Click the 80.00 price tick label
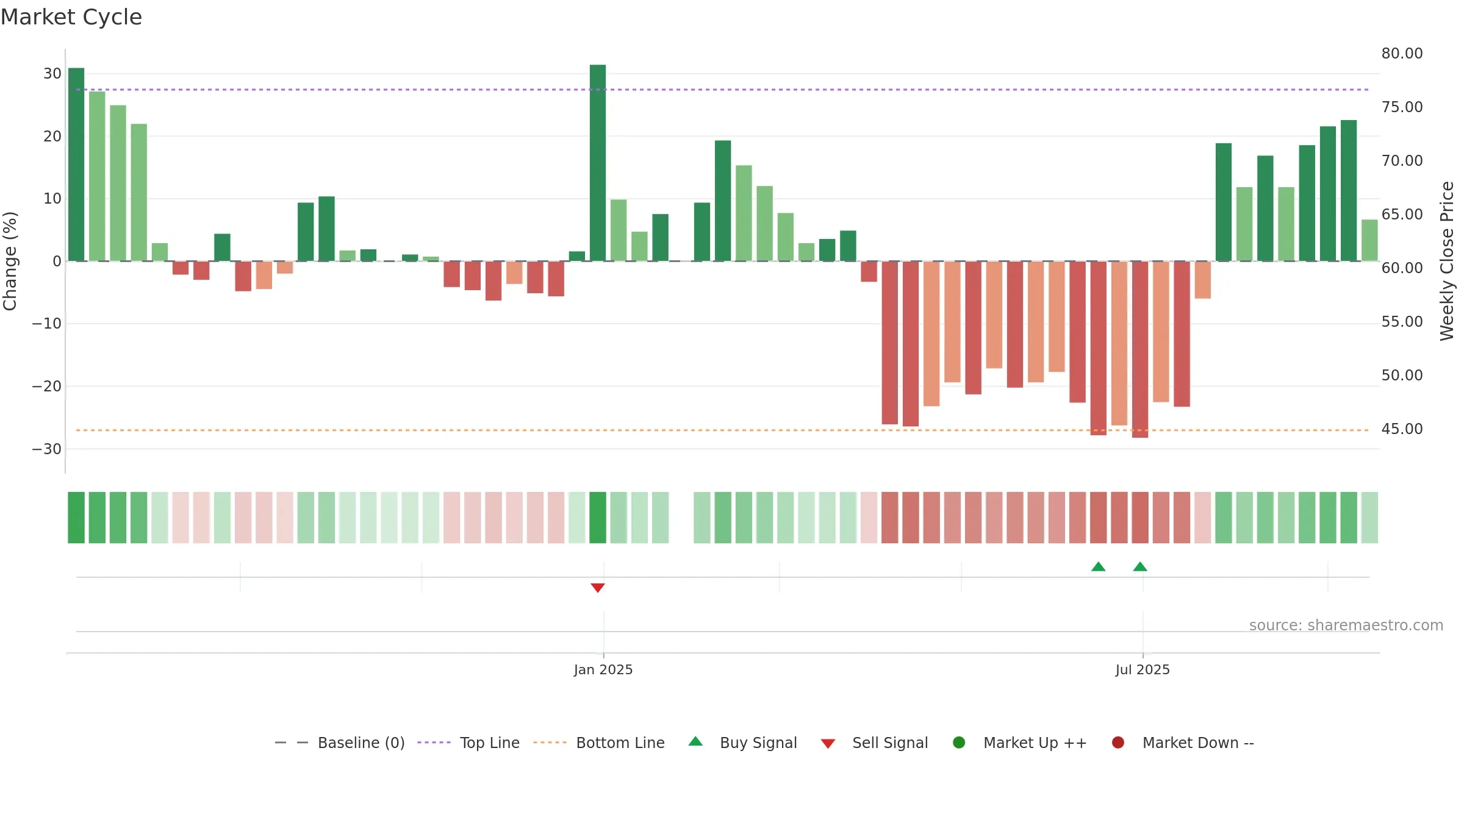This screenshot has height=823, width=1464. pos(1402,54)
